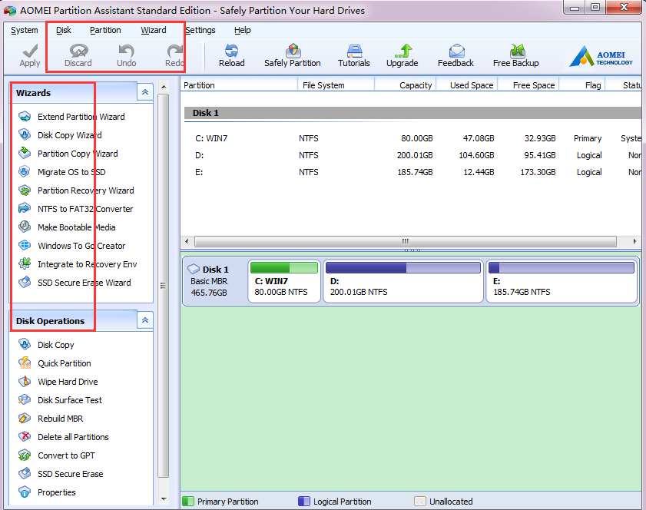Image resolution: width=646 pixels, height=510 pixels.
Task: Click the sidebar scroll up arrow
Action: (164, 87)
